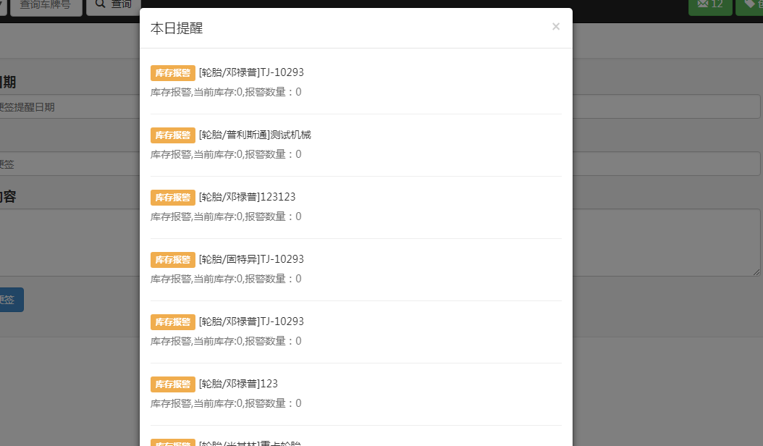Open the [轮胎/普利斯通]测试机械 reminder entry
Viewport: 763px width, 446px height.
coord(254,135)
